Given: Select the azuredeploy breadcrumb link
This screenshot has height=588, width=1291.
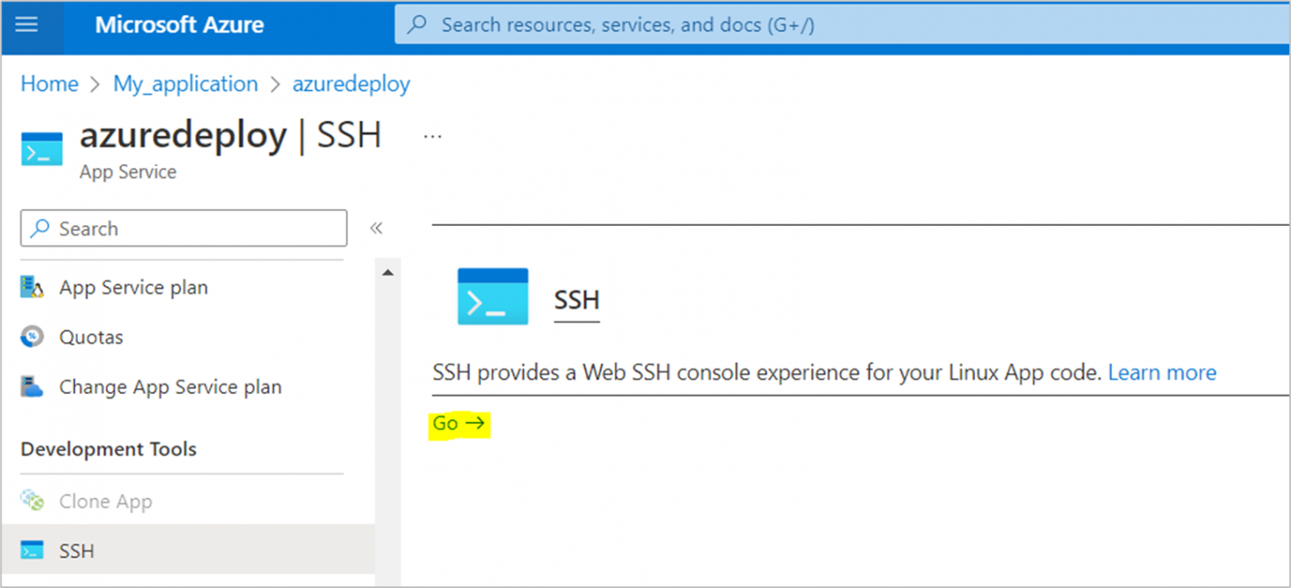Looking at the screenshot, I should [351, 83].
